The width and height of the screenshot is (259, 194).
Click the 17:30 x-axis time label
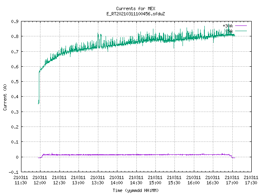[x=251, y=183]
